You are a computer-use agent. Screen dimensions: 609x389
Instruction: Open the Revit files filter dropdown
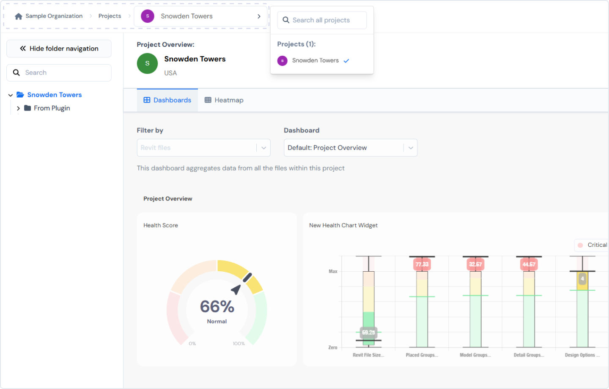point(203,148)
